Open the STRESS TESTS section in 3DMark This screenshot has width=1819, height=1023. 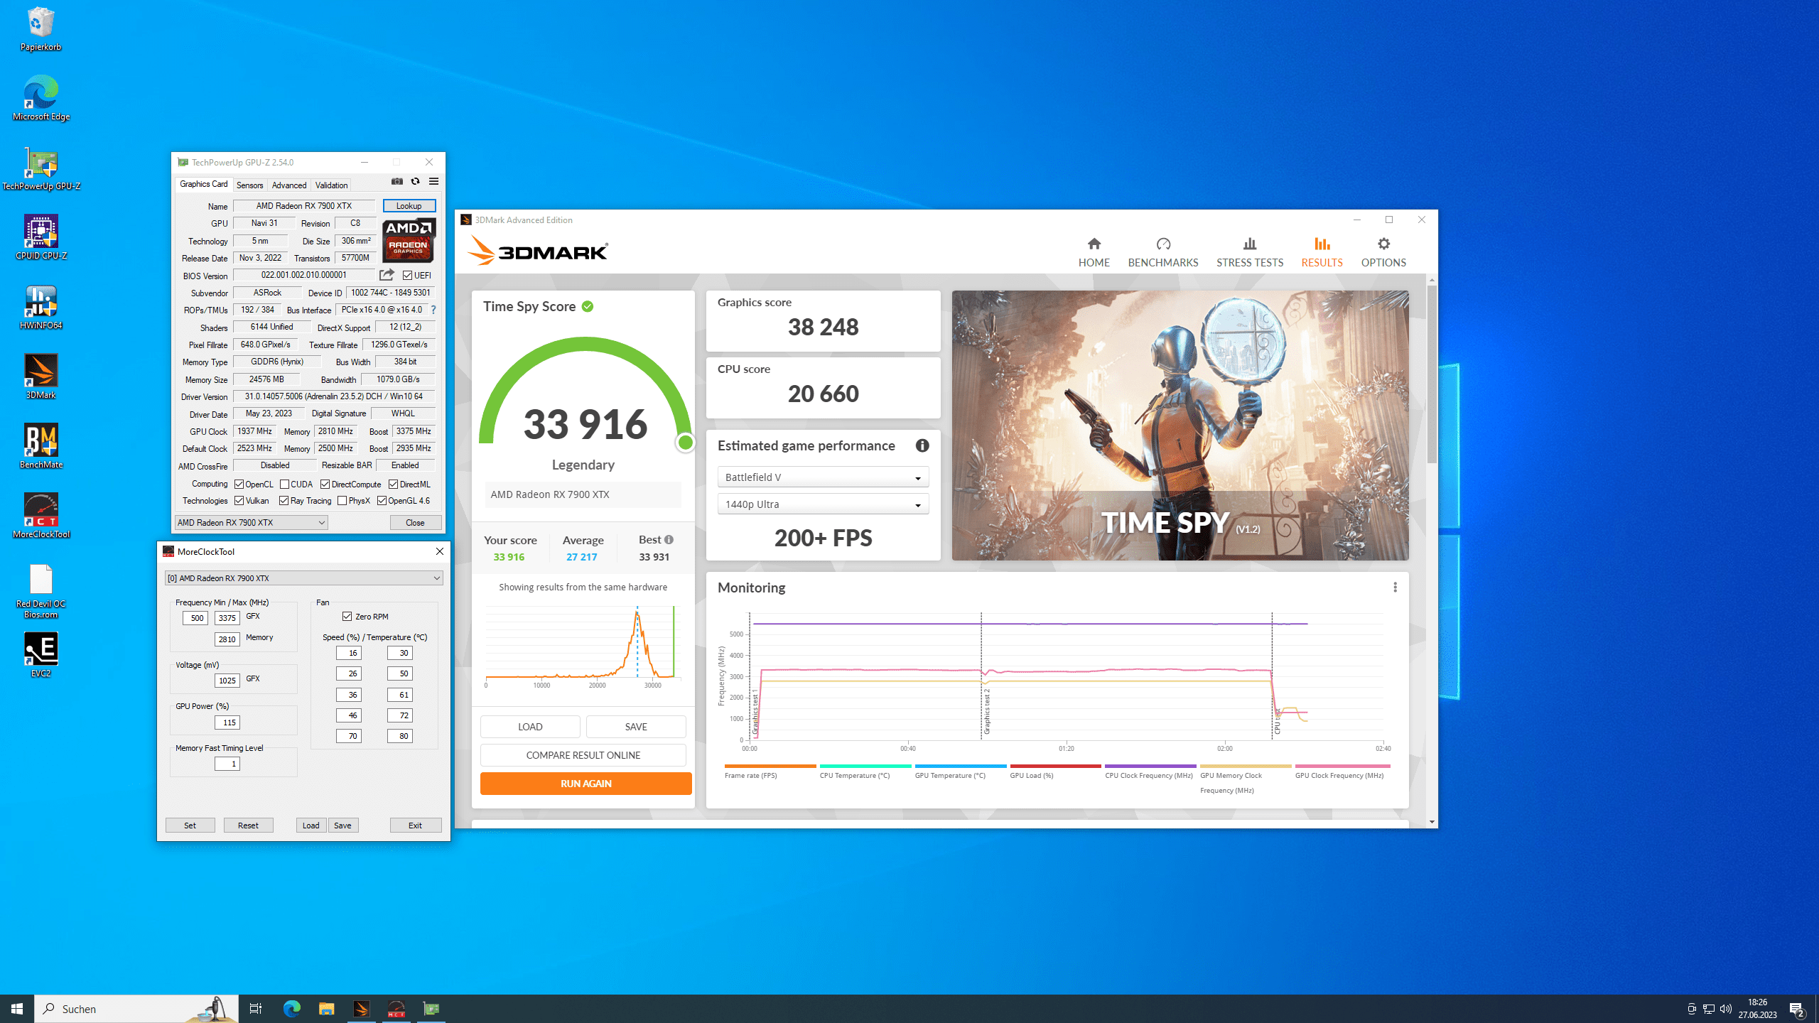tap(1249, 252)
